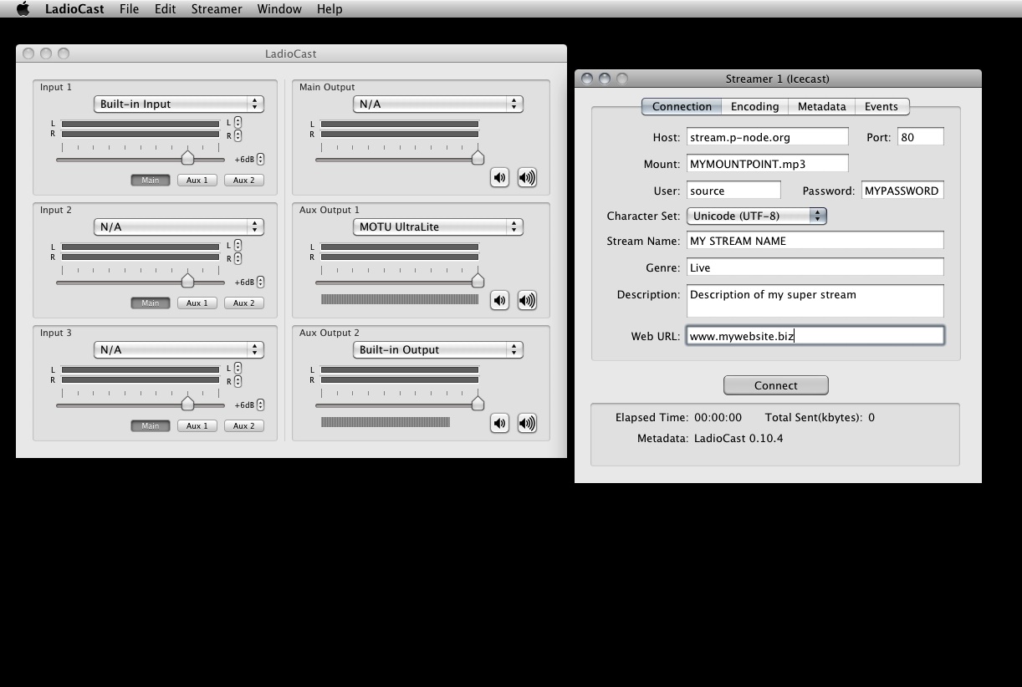Expand Aux Output 1 MOTU UltraLite dropdown
This screenshot has width=1022, height=687.
click(x=437, y=226)
